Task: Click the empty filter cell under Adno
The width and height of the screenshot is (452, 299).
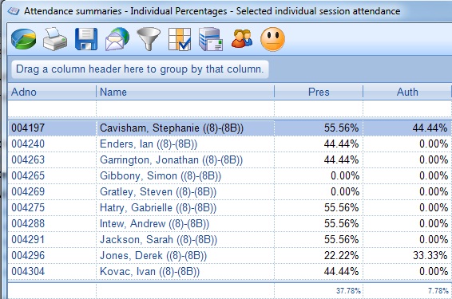Action: (52, 108)
